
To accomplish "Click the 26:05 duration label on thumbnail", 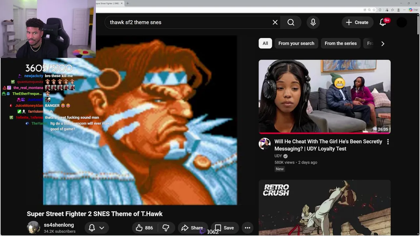I will click(x=383, y=129).
